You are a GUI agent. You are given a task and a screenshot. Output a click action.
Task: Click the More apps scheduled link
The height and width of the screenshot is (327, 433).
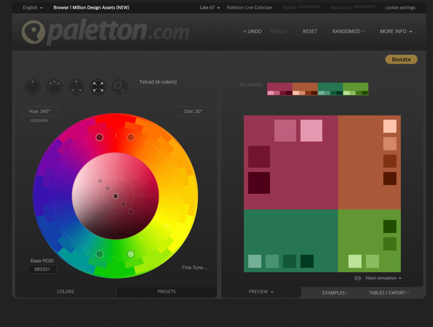tap(353, 7)
